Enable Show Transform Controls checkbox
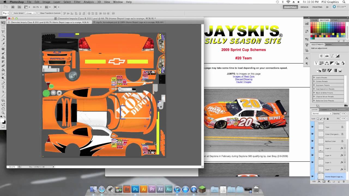 39,13
